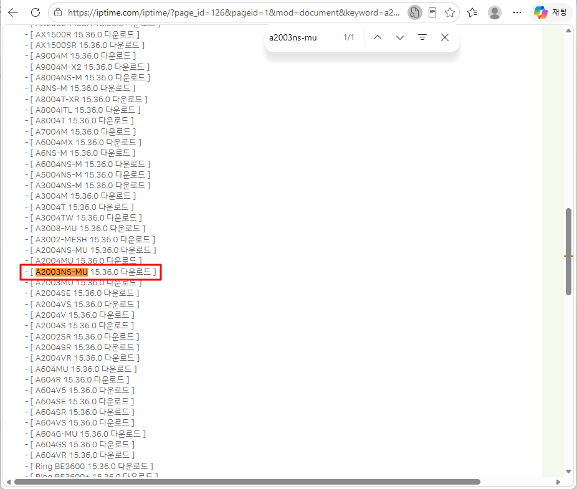Download A6004NS-M 15.36.0 firmware

click(x=90, y=164)
